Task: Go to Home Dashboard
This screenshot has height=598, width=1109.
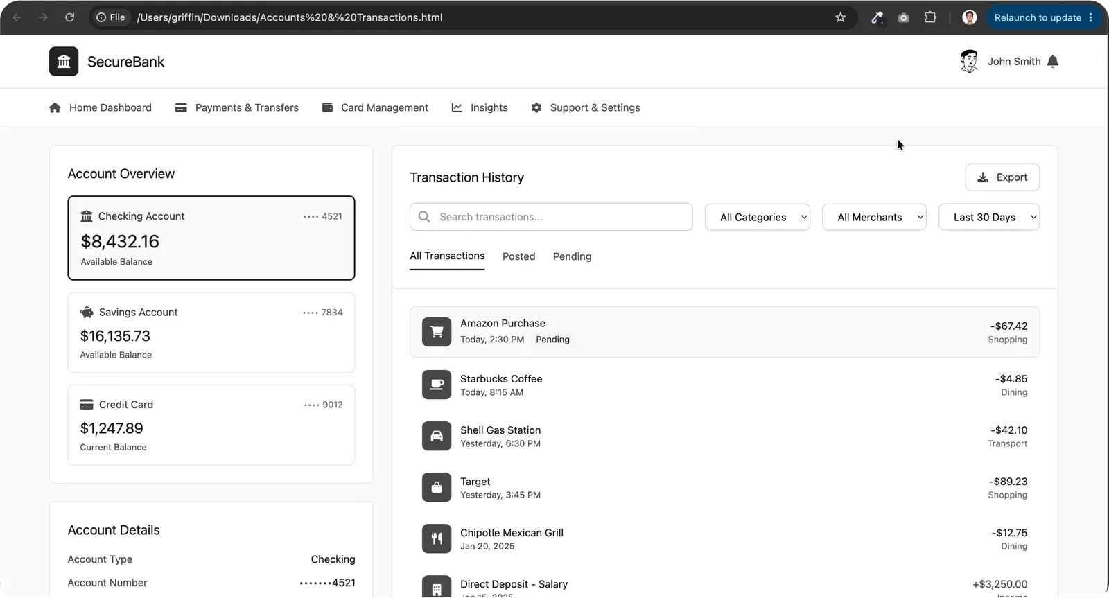Action: coord(101,107)
